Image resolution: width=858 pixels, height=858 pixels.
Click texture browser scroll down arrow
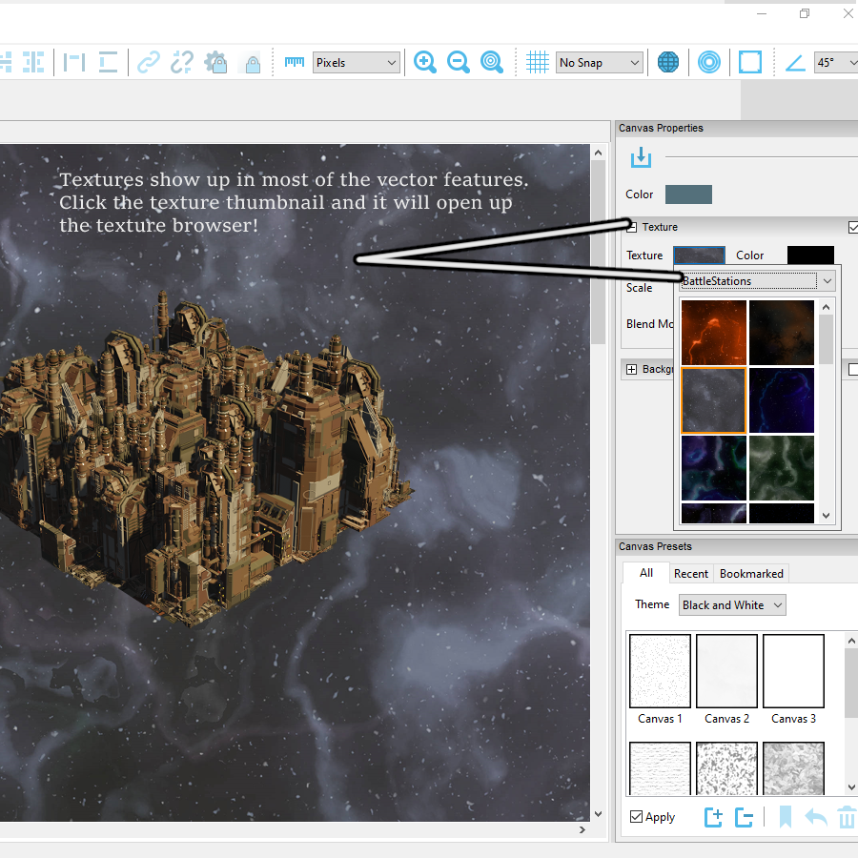[x=827, y=516]
